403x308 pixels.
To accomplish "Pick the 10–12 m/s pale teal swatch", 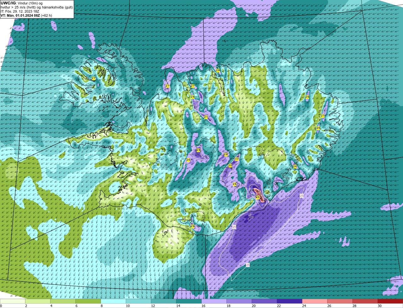I will 139,301.
